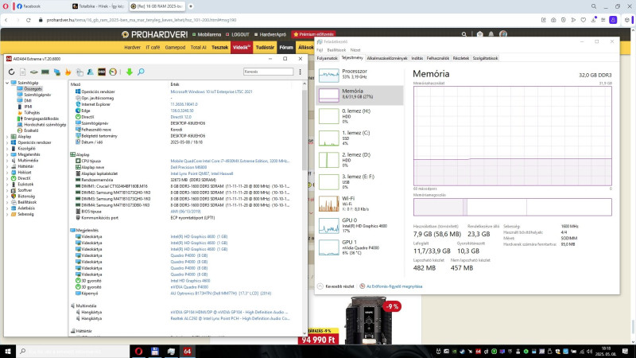
Task: Click the browser address bar URL
Action: point(142,20)
